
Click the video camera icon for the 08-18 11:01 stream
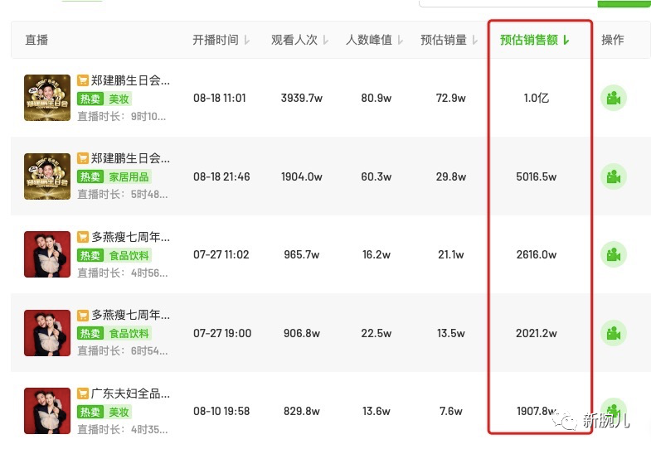(x=613, y=98)
